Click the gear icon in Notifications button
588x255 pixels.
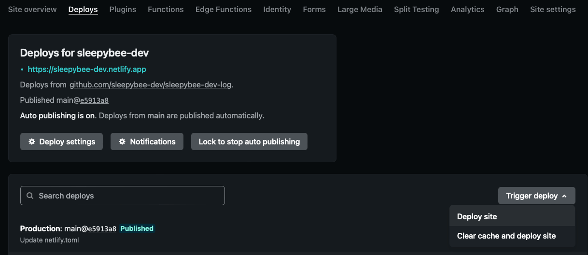(122, 142)
